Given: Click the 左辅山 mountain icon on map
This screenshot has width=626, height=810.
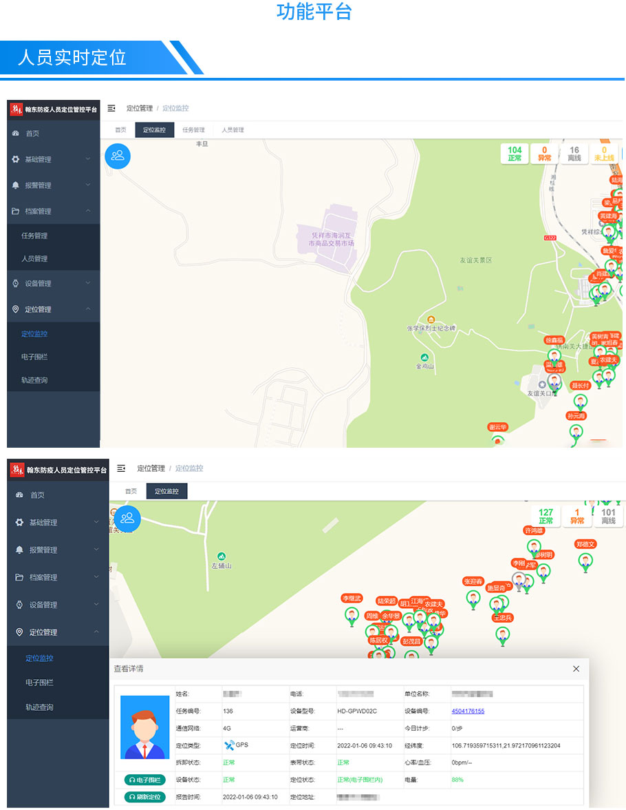Looking at the screenshot, I should 221,556.
